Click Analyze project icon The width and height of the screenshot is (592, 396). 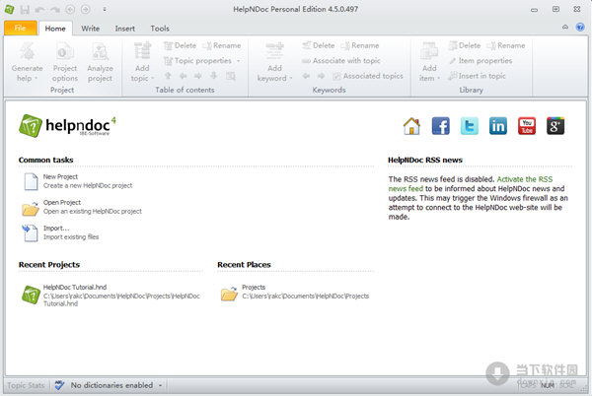(x=100, y=62)
